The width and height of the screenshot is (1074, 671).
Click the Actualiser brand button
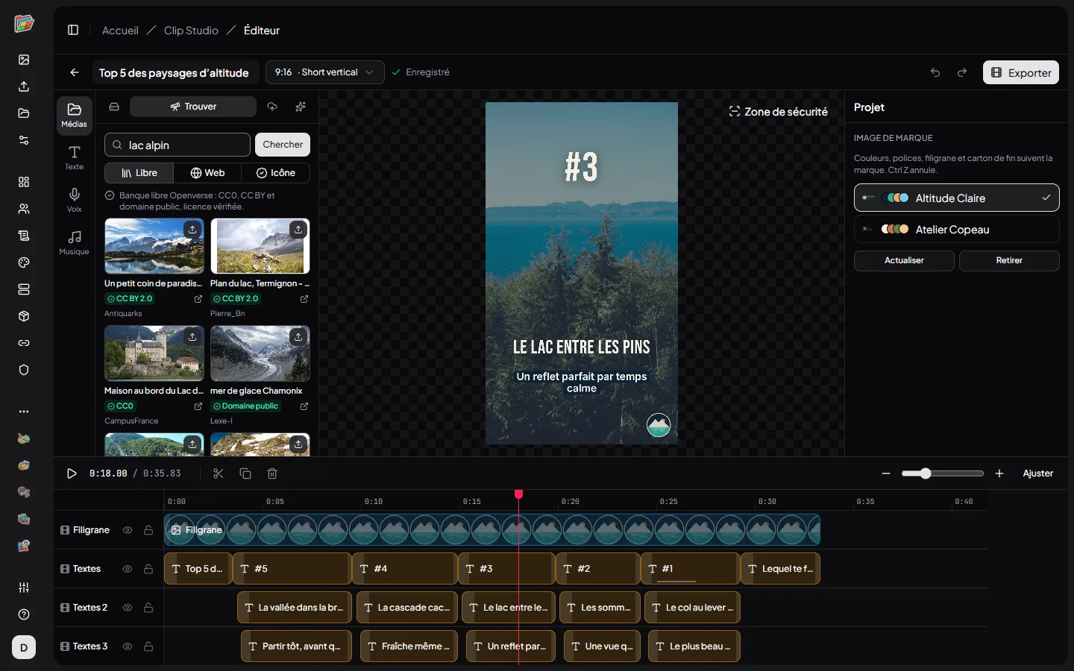(904, 261)
